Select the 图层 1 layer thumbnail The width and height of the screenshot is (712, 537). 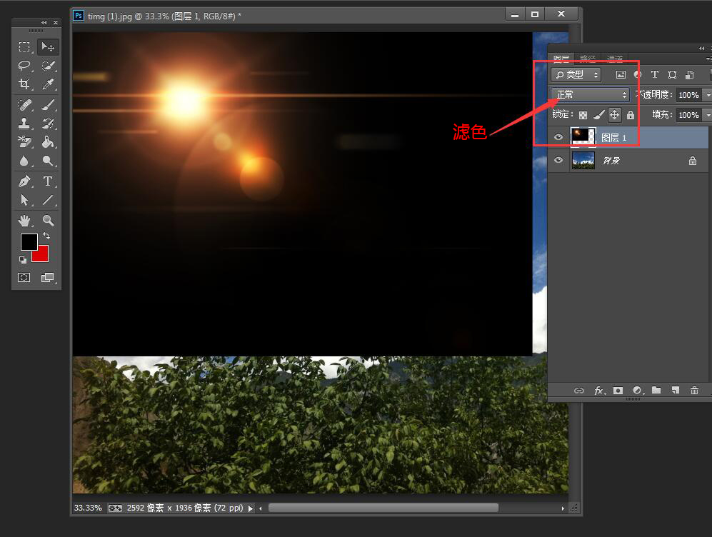click(583, 136)
